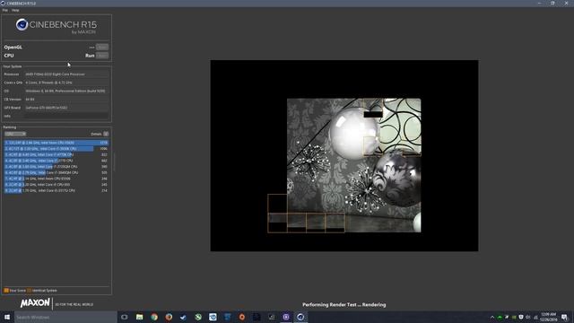
Task: Click the orange circular taskbar icon
Action: click(242, 317)
